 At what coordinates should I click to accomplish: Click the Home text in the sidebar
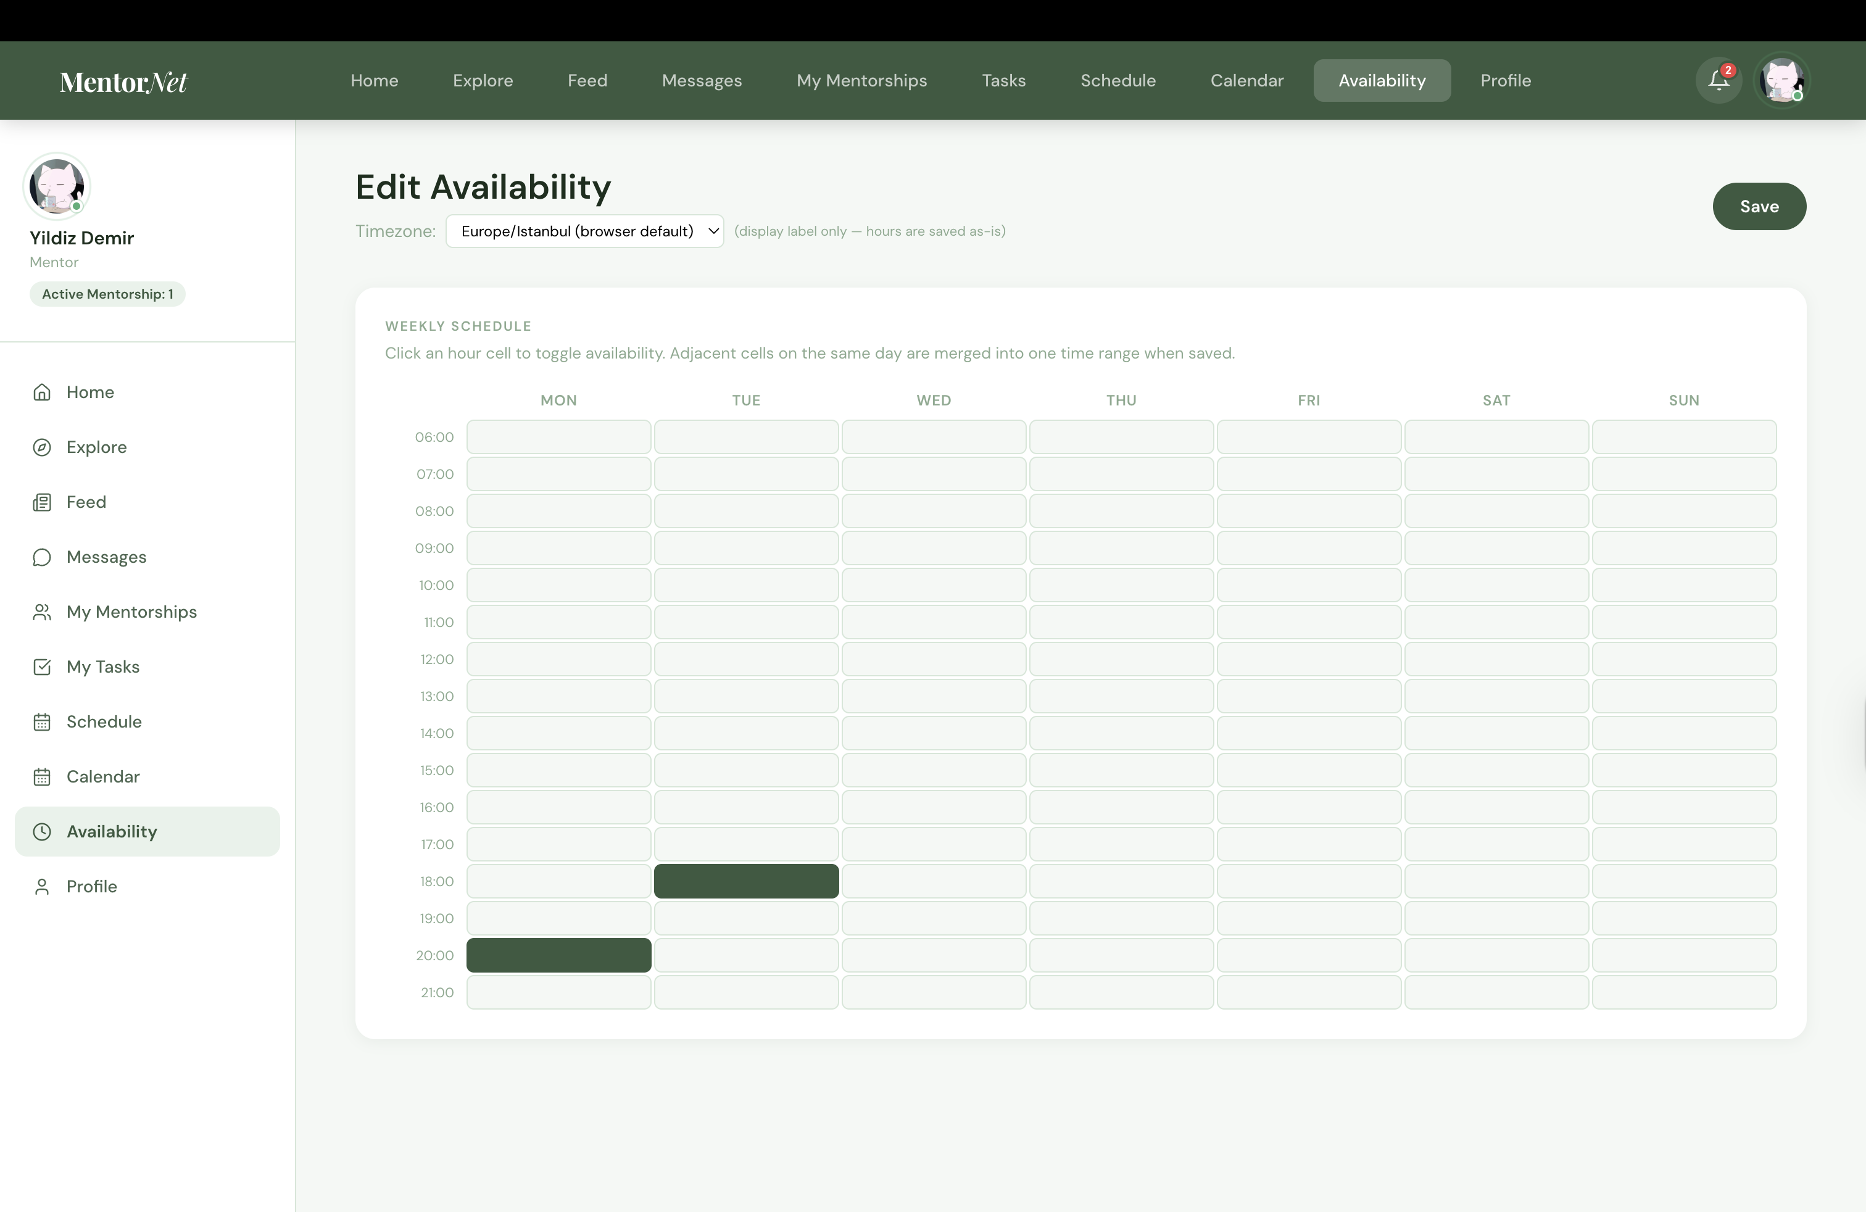click(90, 392)
